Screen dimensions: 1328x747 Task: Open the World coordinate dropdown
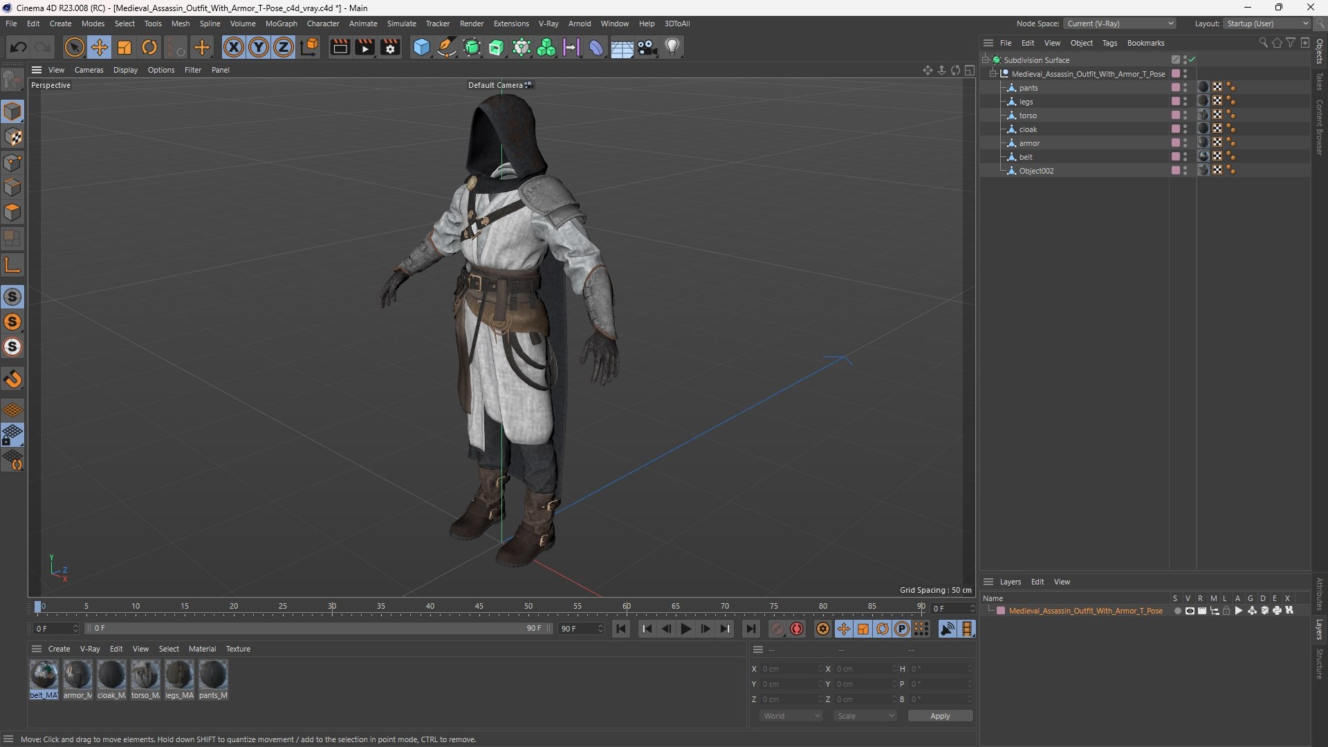791,716
